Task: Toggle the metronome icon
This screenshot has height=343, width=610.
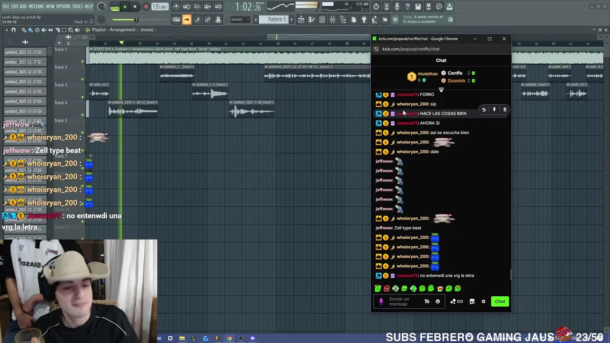Action: coord(176,7)
